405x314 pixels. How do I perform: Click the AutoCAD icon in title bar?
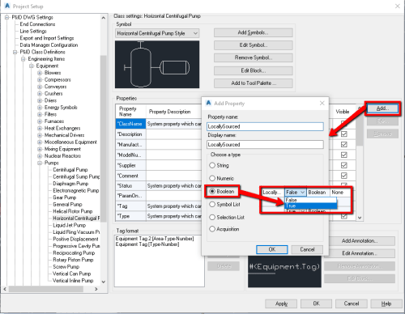tap(7, 6)
